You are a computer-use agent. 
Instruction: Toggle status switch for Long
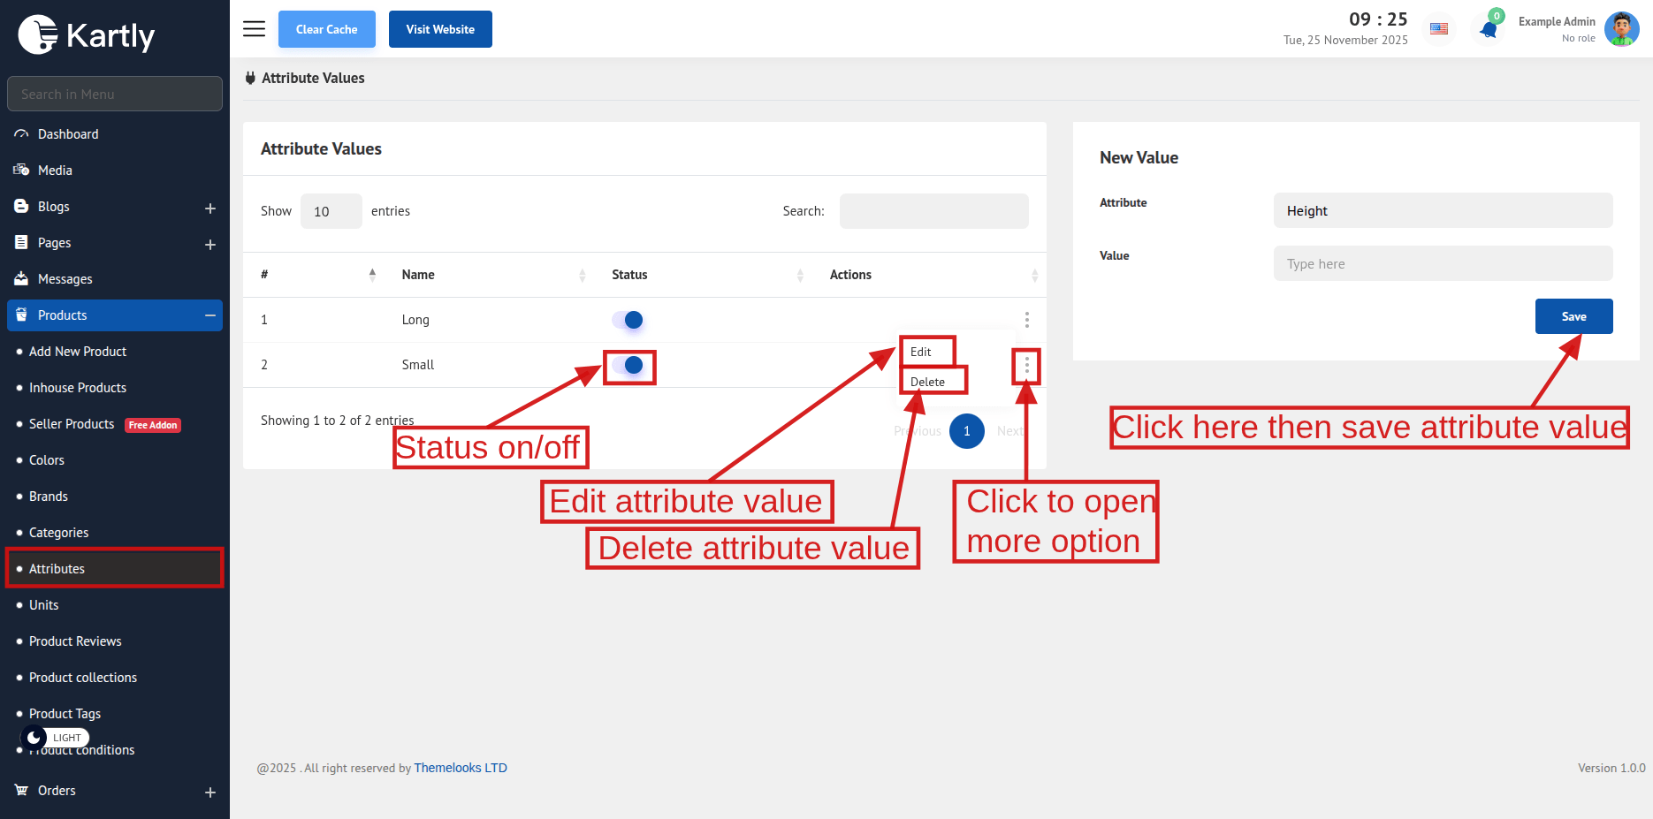[x=628, y=320]
